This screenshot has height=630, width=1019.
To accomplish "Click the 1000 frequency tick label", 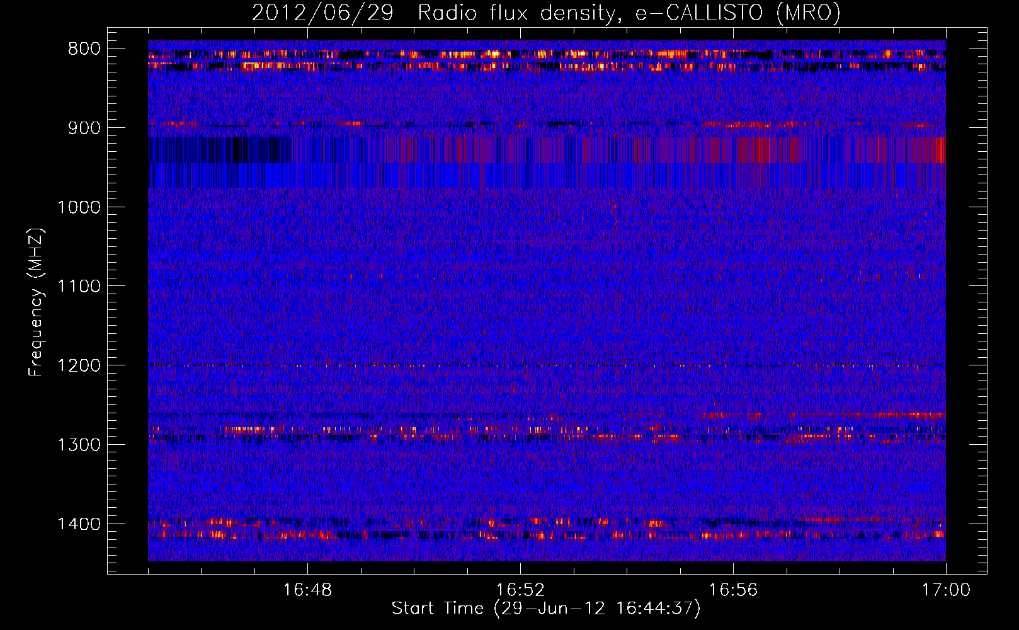I will point(79,207).
